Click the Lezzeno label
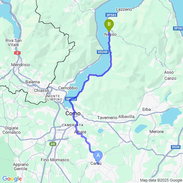This screenshot has width=183, height=183. tap(124, 9)
